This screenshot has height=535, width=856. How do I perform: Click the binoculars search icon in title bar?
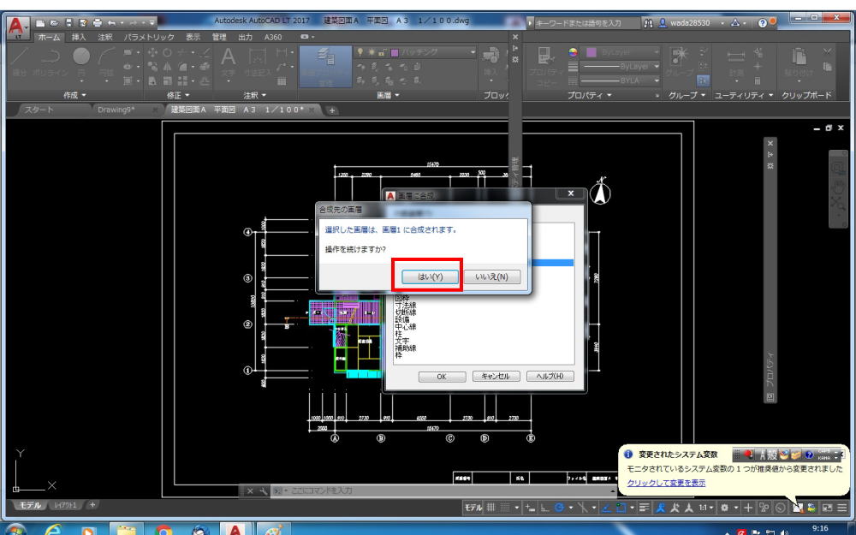click(648, 23)
